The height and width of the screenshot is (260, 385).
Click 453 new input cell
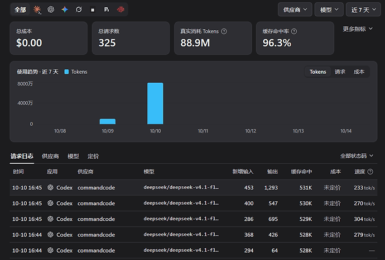coord(249,188)
